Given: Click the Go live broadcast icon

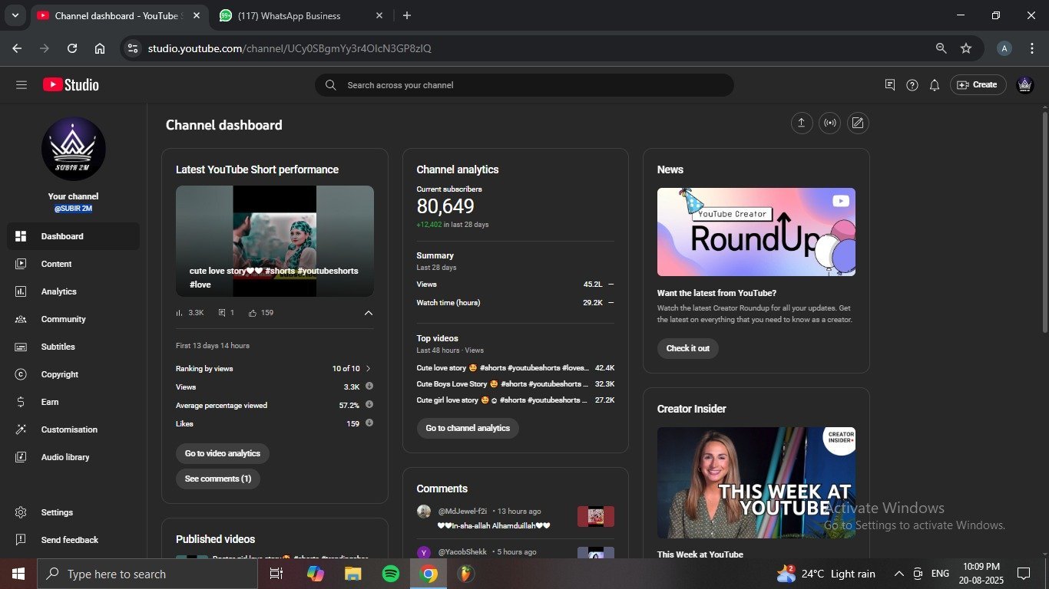Looking at the screenshot, I should pyautogui.click(x=829, y=123).
